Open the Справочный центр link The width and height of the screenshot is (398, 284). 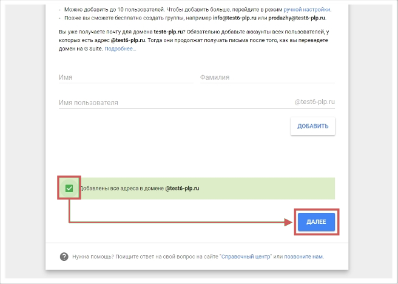point(246,257)
